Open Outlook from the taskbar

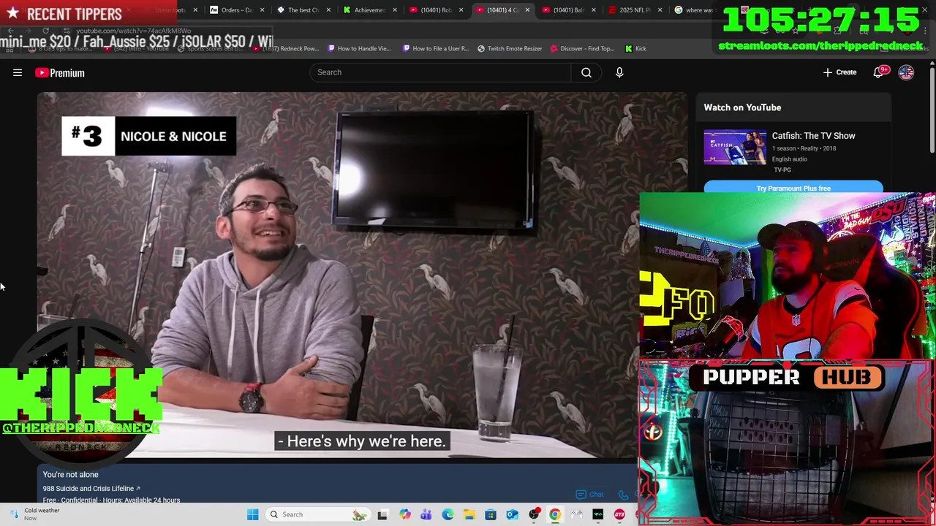click(512, 514)
